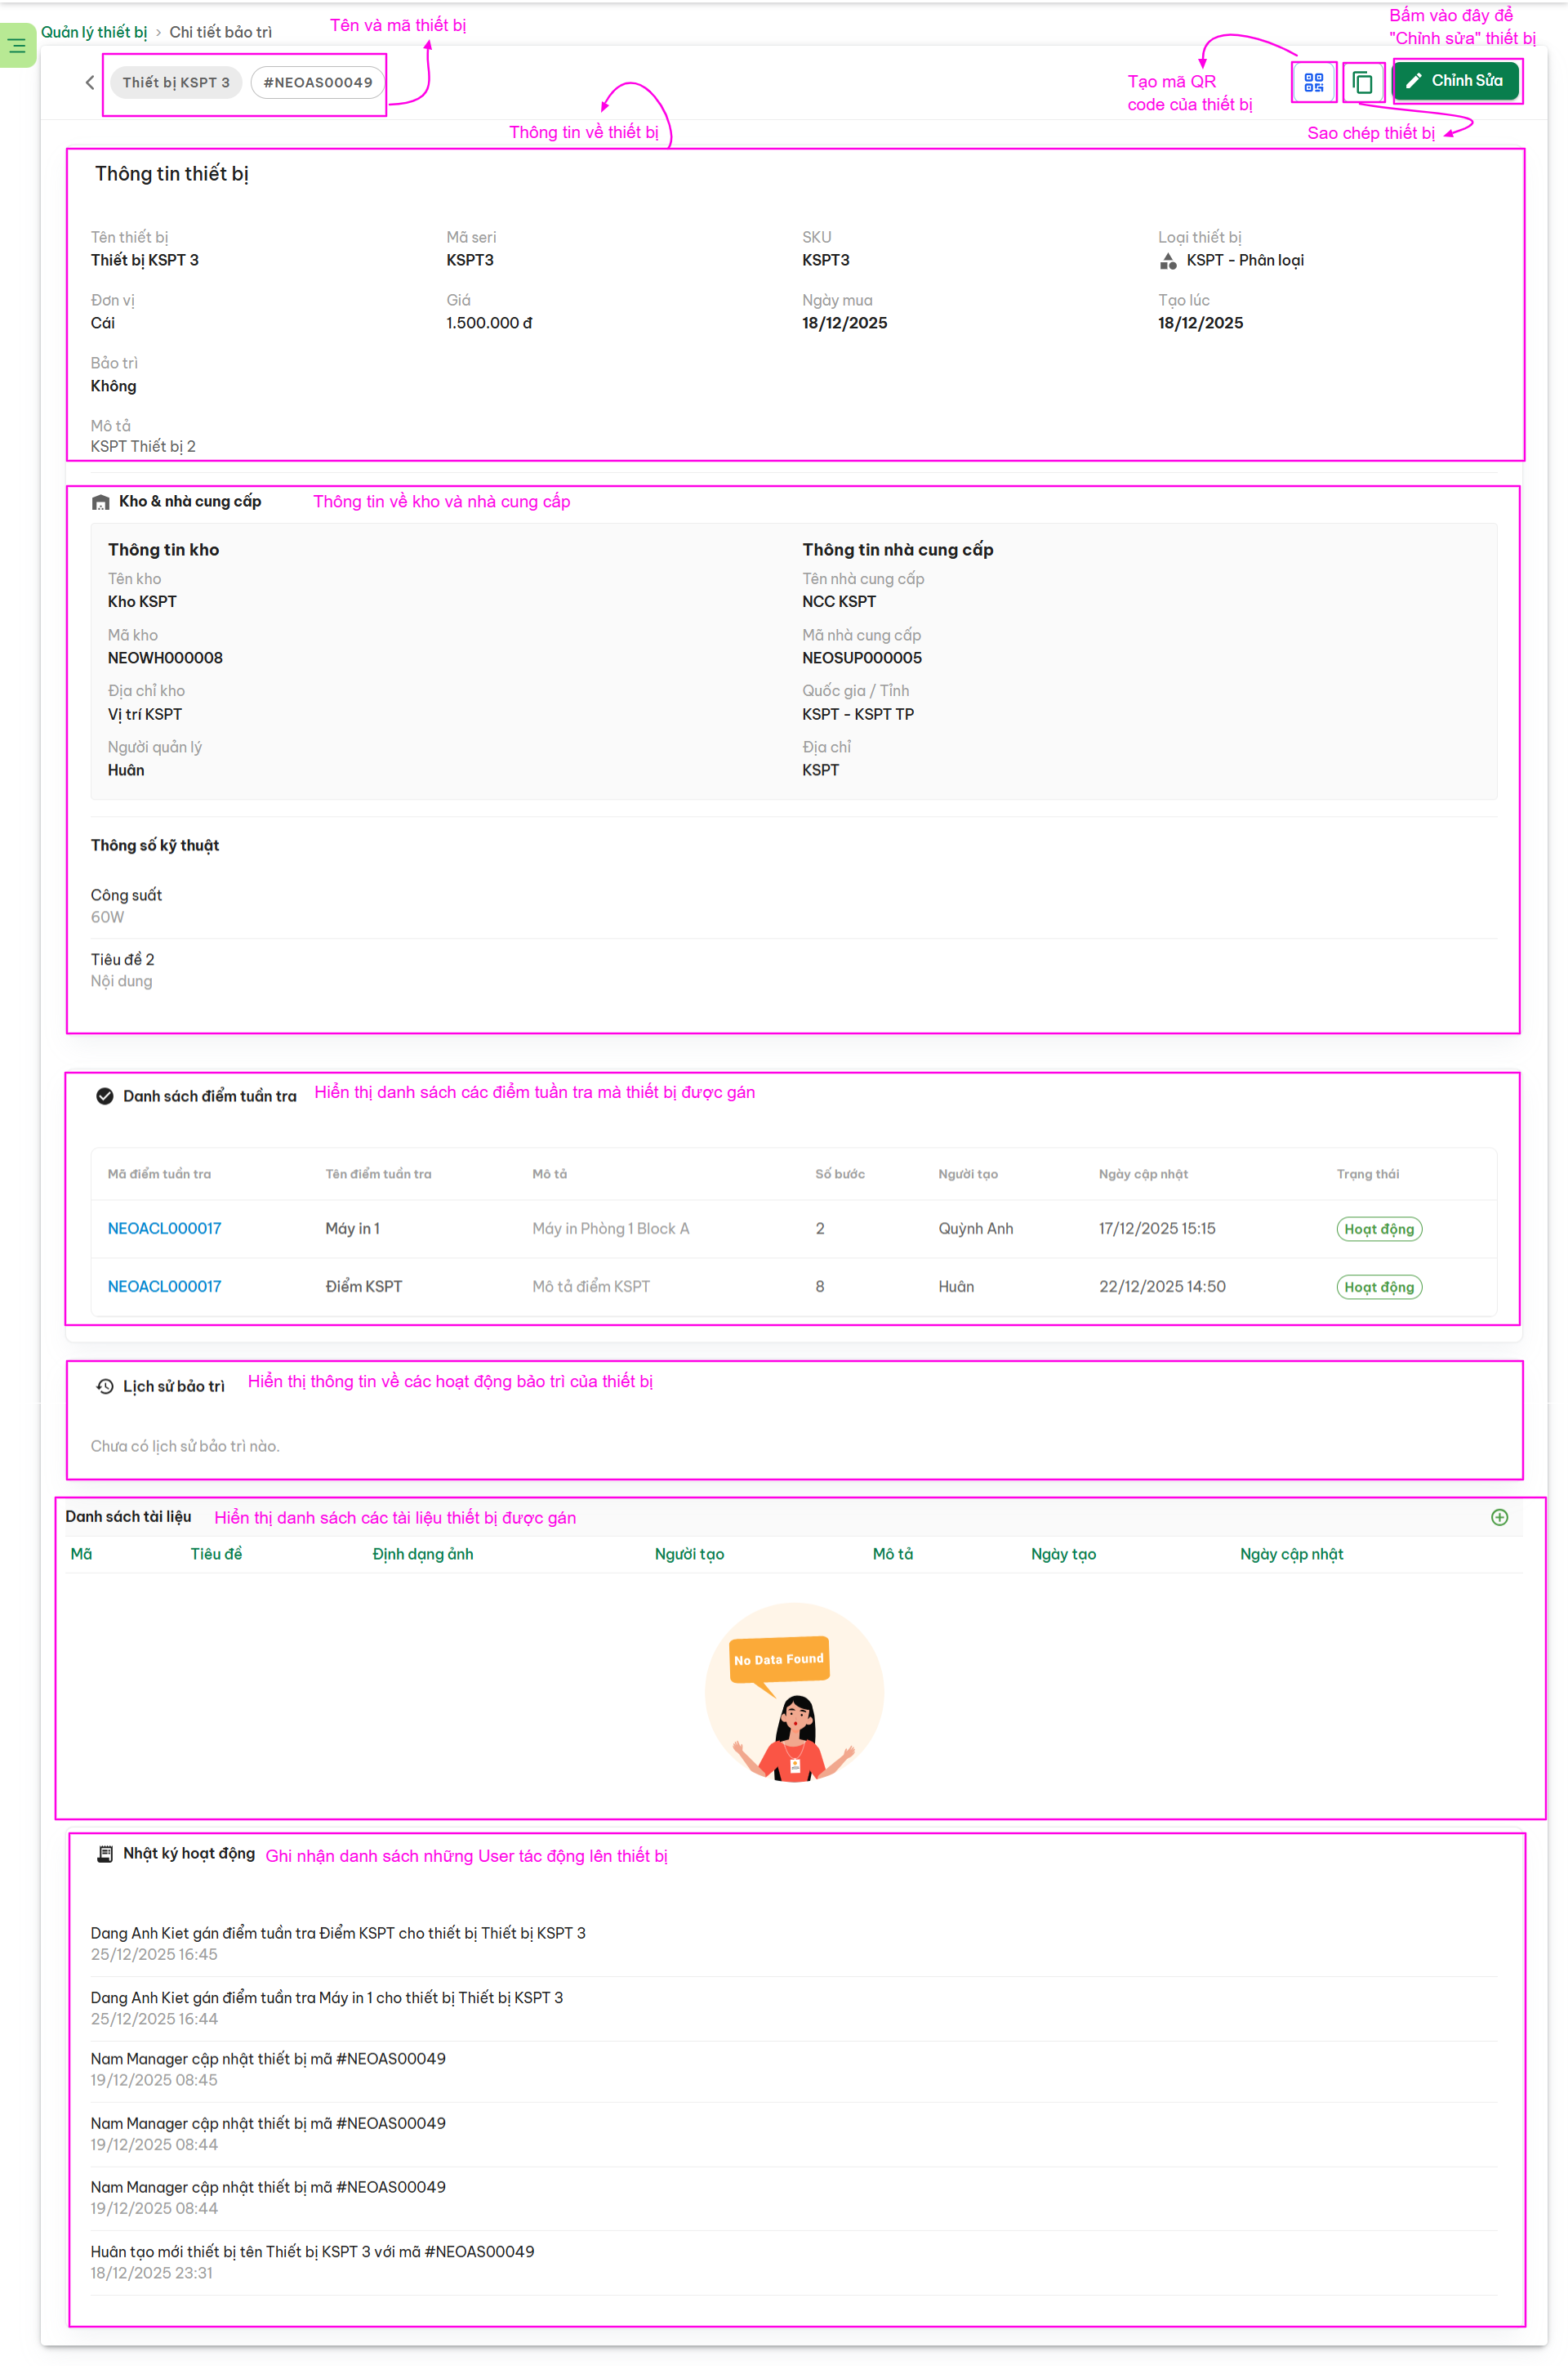This screenshot has width=1568, height=2370.
Task: Click the Thiết bị KSPT 3 name chip
Action: (176, 83)
